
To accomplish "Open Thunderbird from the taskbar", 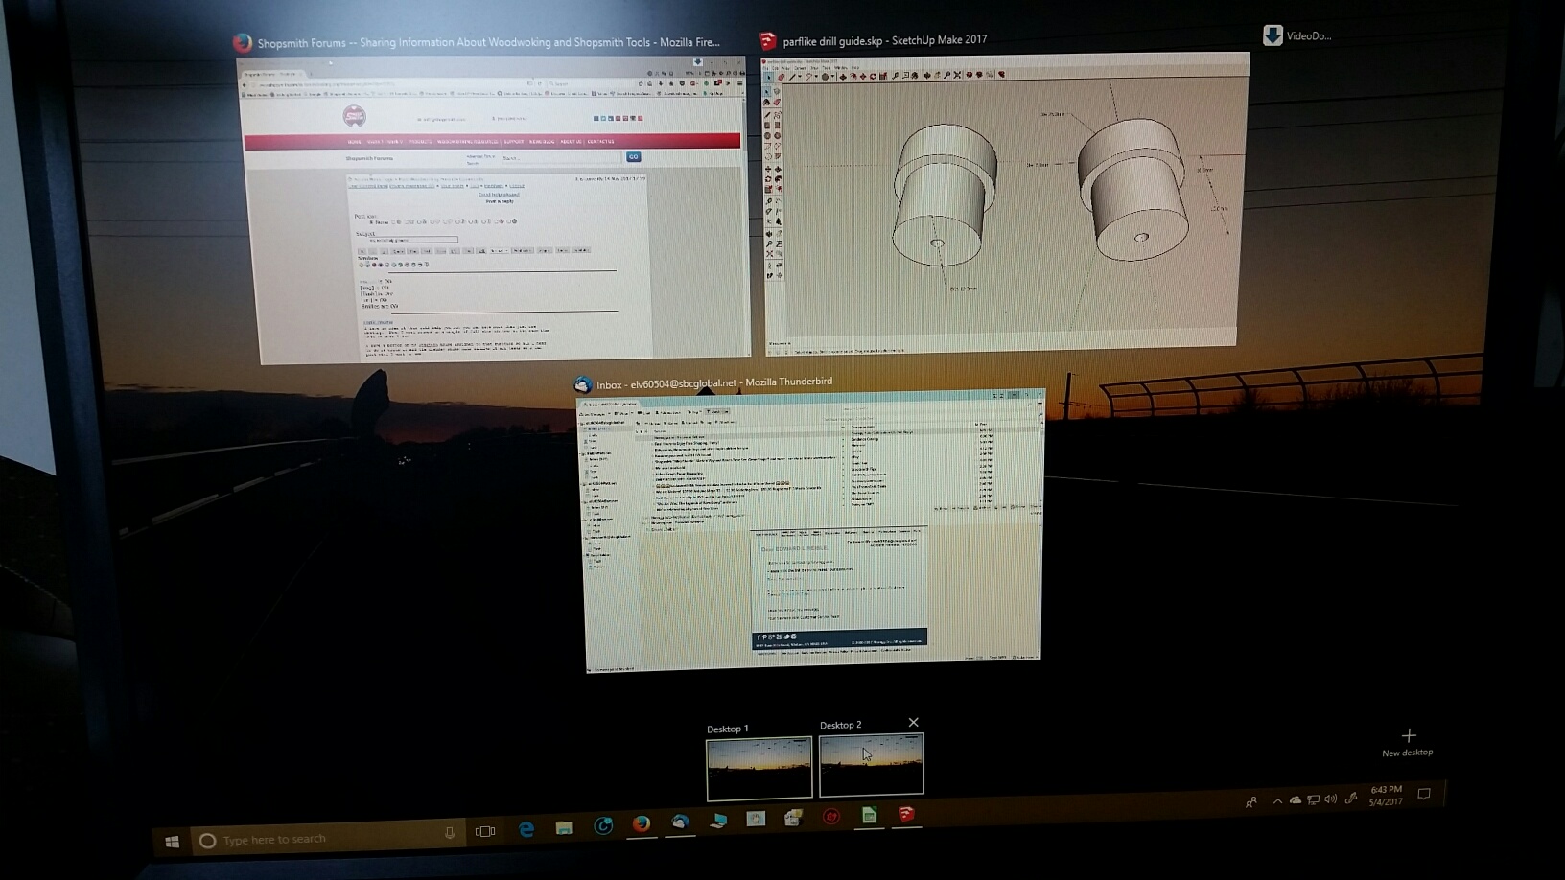I will 680,822.
